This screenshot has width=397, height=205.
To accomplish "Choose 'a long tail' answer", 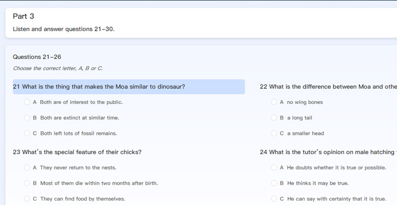I will click(274, 118).
